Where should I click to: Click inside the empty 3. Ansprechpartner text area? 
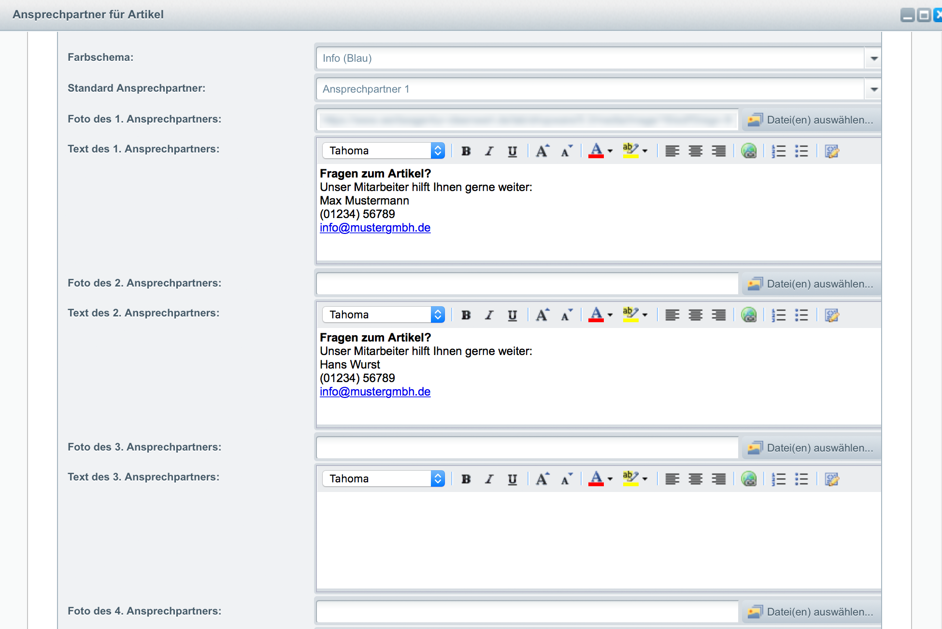(599, 540)
